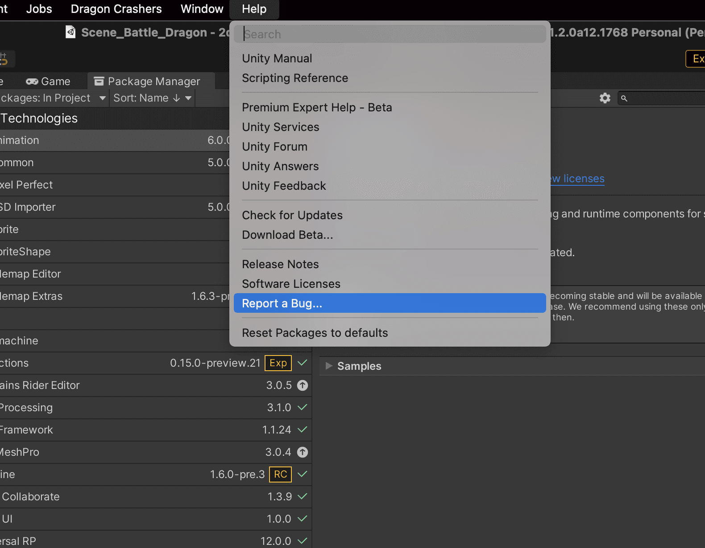The height and width of the screenshot is (548, 705).
Task: Open the Package Manager settings gear
Action: coord(605,98)
